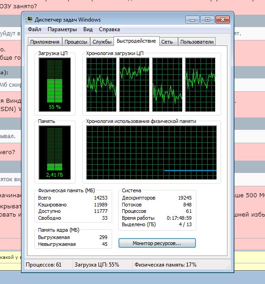The height and width of the screenshot is (284, 265).
Task: Open the Вид menu
Action: 88,29
